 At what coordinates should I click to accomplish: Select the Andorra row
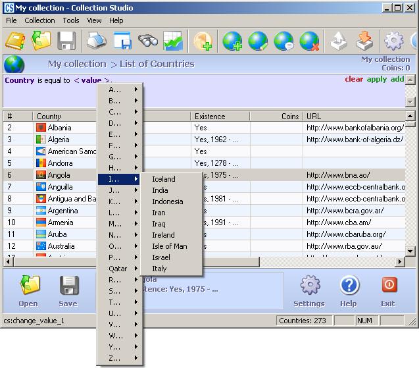coord(204,163)
